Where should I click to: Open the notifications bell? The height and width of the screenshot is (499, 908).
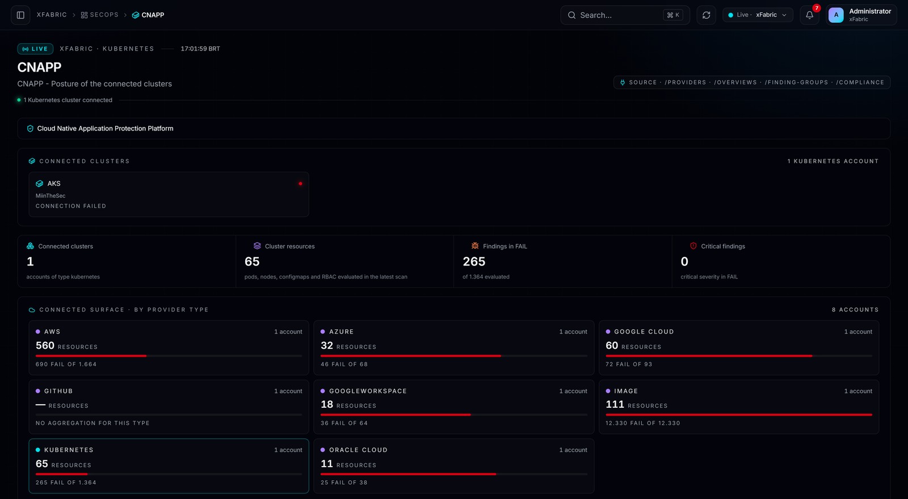(x=809, y=15)
